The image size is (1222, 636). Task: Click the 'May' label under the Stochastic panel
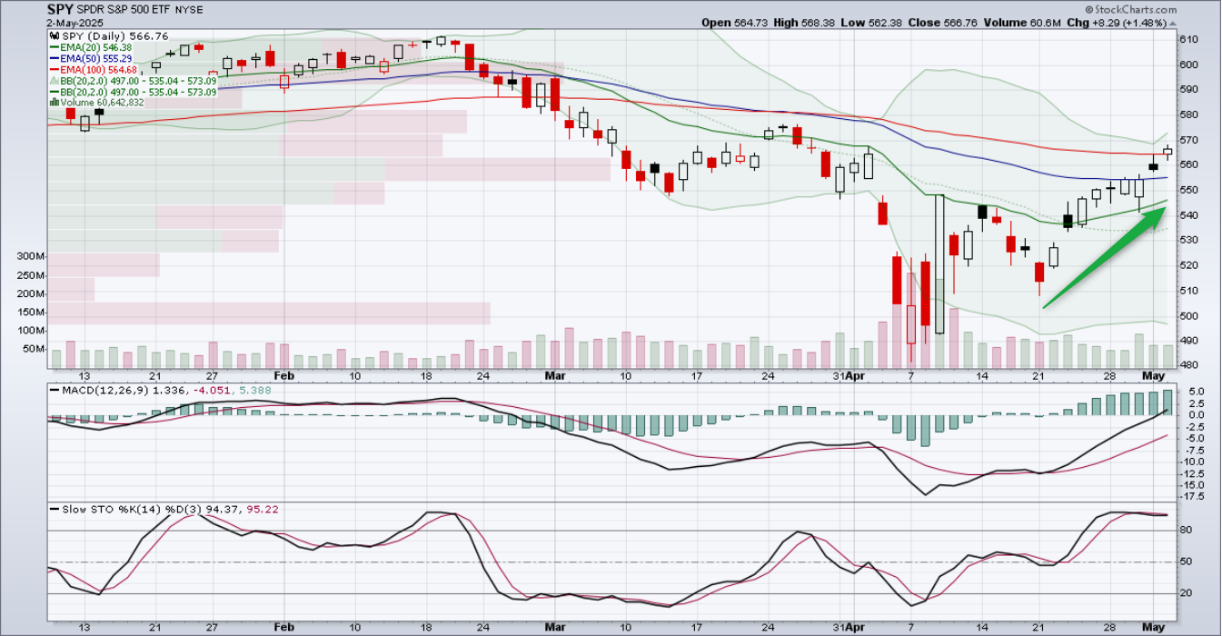pyautogui.click(x=1152, y=627)
